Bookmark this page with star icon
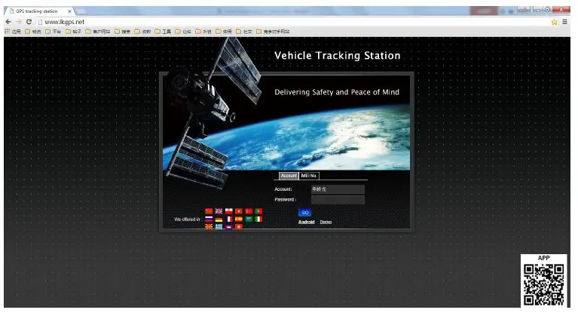Viewport: 578px width, 316px height. 555,22
